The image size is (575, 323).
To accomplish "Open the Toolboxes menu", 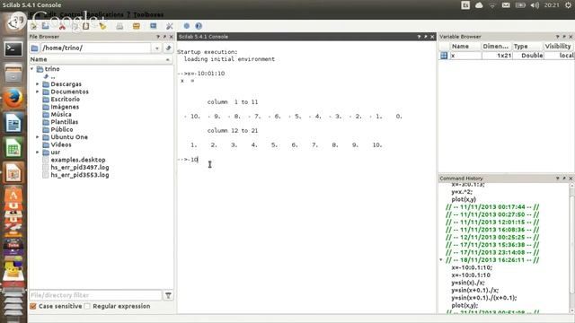I will 148,14.
